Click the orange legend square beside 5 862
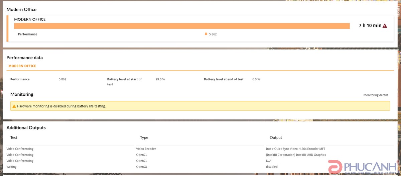The height and width of the screenshot is (176, 401). 206,34
